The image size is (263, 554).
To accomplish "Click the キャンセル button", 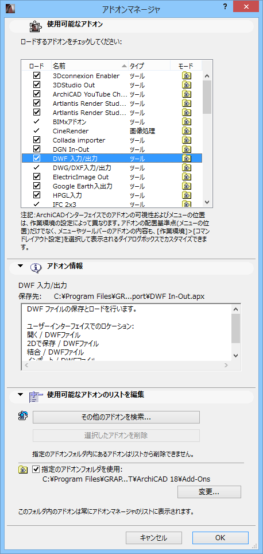I will [153, 538].
